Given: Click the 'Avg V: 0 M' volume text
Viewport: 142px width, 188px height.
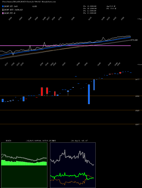Looking at the screenshot, I should coord(111,6).
